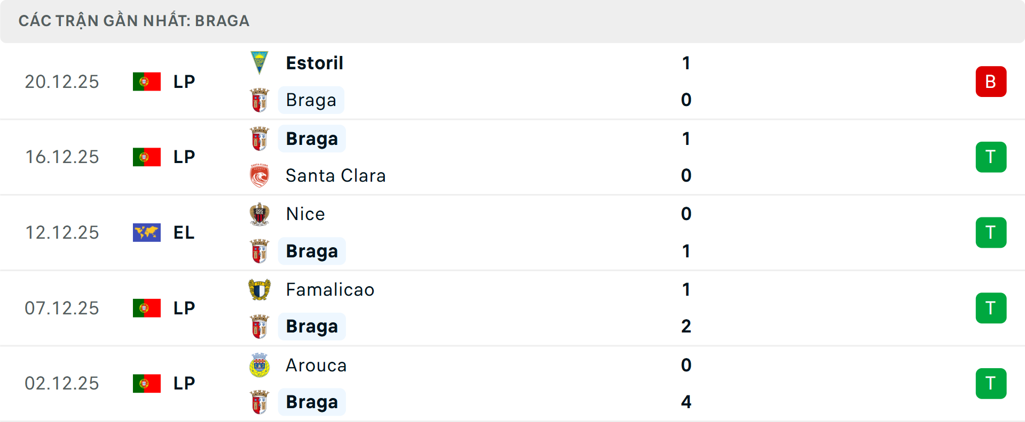
Task: Click the Estoril club crest icon
Action: (259, 63)
